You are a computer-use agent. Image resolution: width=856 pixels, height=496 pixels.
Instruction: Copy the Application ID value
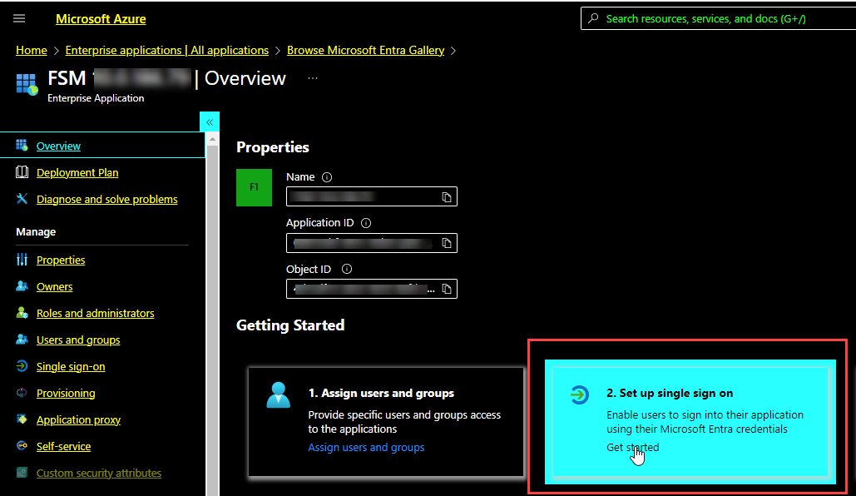447,243
